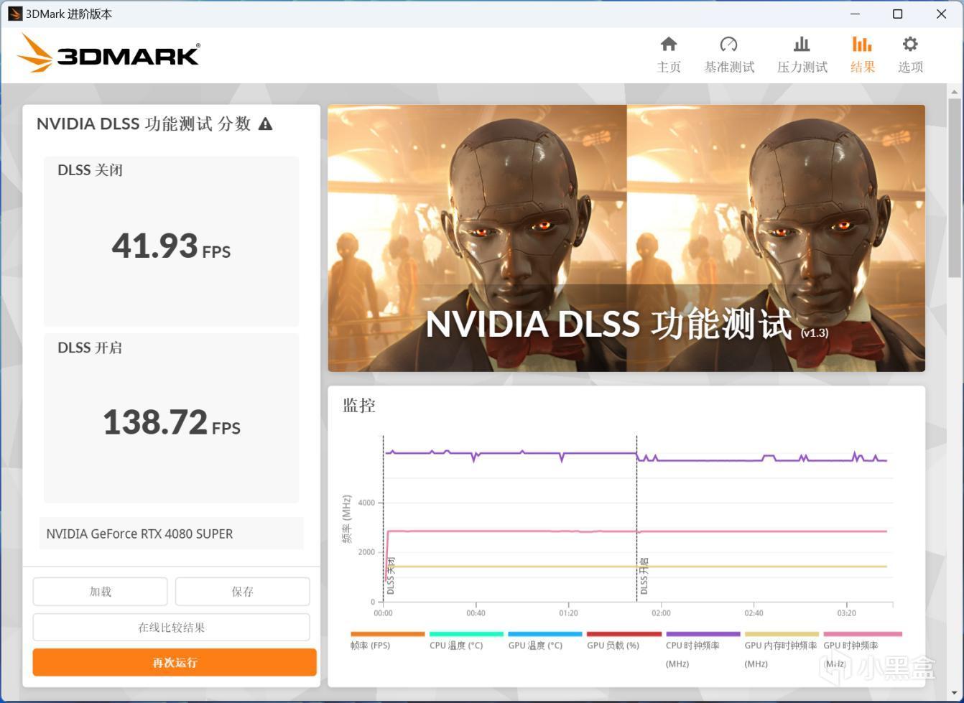Image resolution: width=964 pixels, height=703 pixels.
Task: Switch to the 基准测试 benchmarks tab
Action: pos(729,55)
